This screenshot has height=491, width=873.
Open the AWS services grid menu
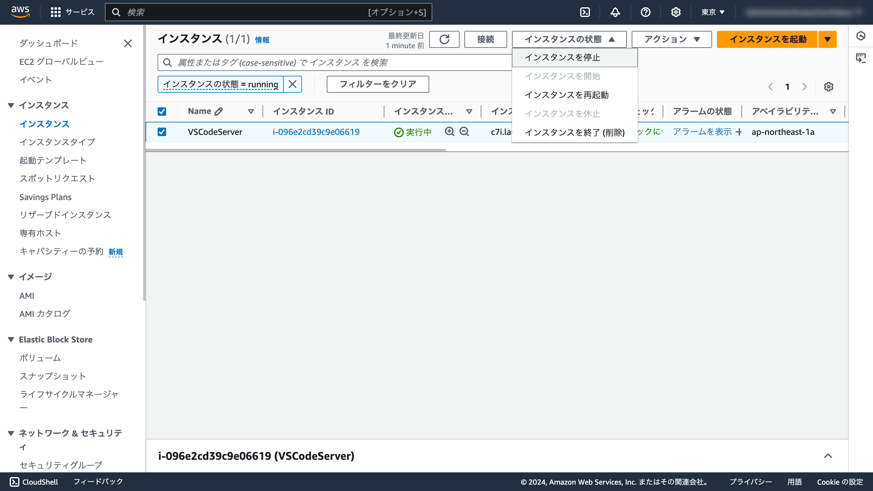coord(55,12)
